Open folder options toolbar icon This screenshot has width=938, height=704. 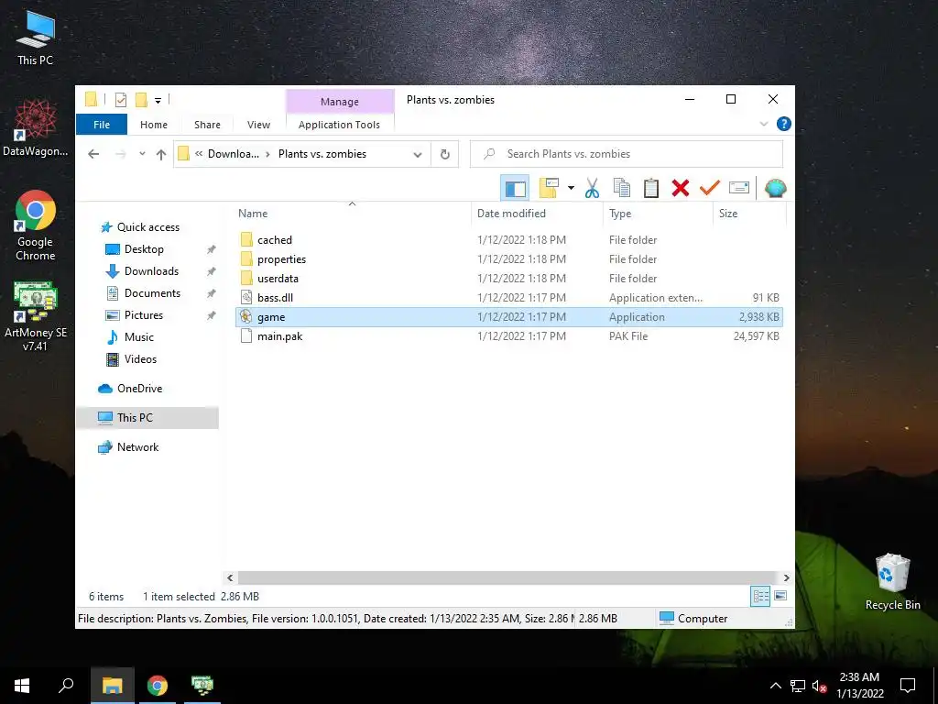[x=549, y=189]
